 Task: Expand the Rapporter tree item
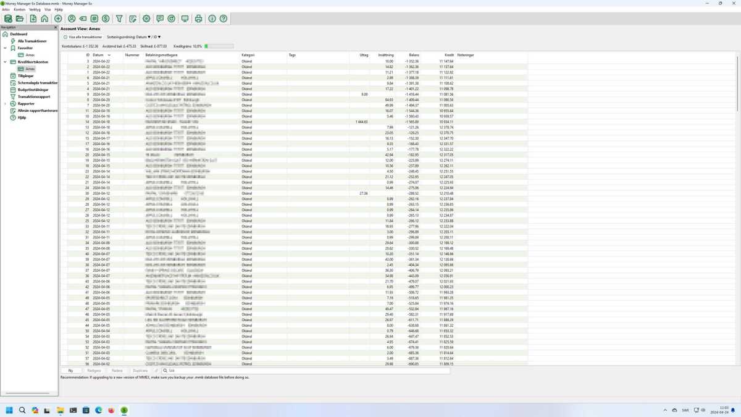pos(5,103)
